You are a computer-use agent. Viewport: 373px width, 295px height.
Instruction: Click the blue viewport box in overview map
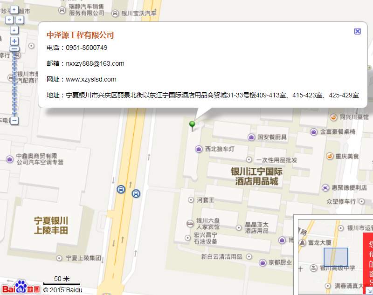(336, 257)
